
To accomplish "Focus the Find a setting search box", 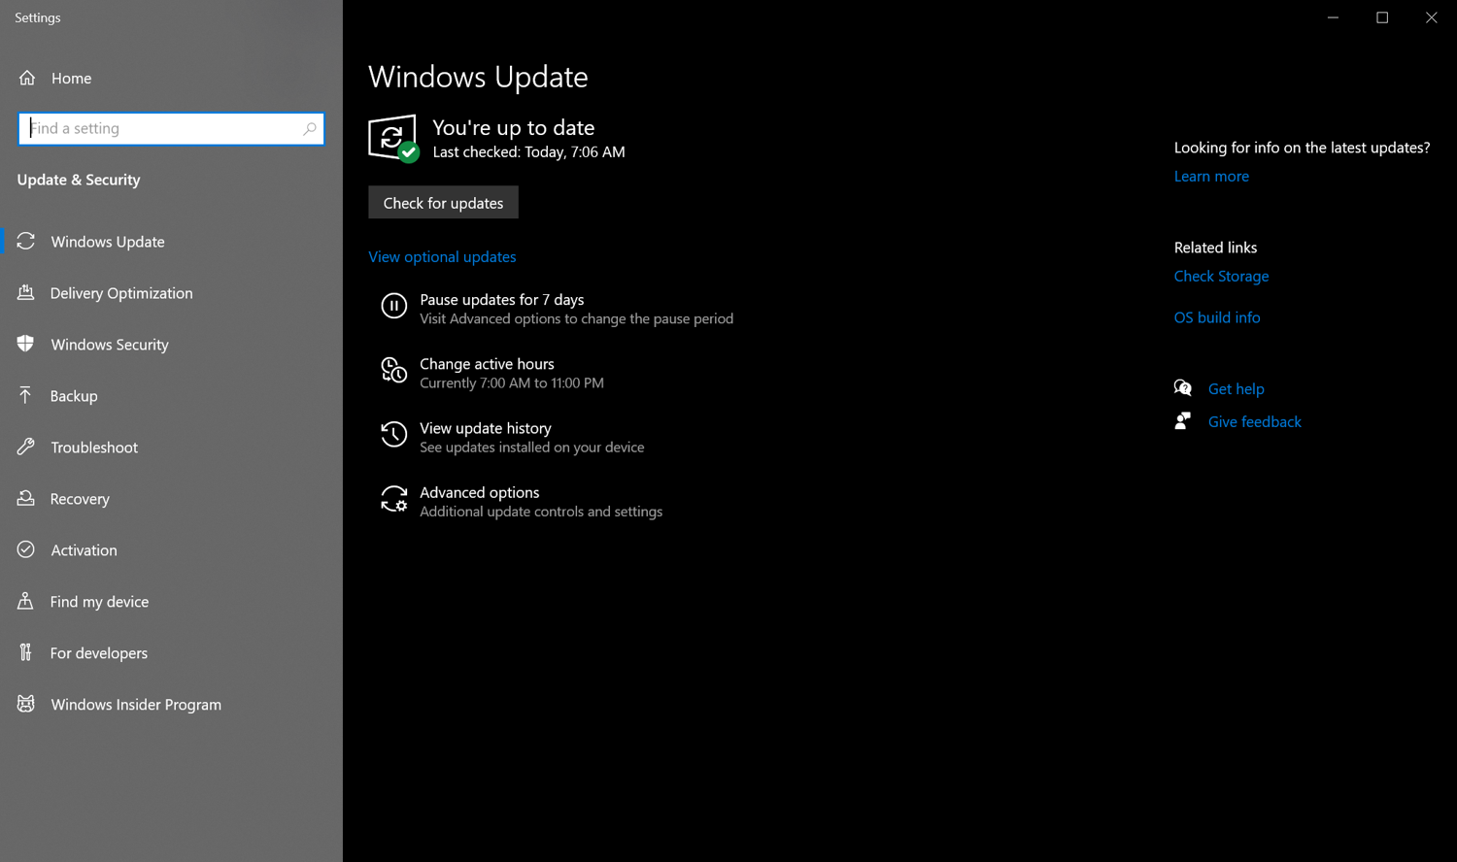I will click(160, 128).
